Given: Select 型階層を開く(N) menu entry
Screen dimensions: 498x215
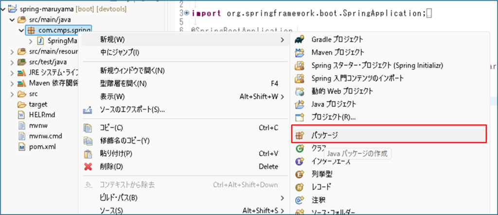Looking at the screenshot, I should coord(123,83).
